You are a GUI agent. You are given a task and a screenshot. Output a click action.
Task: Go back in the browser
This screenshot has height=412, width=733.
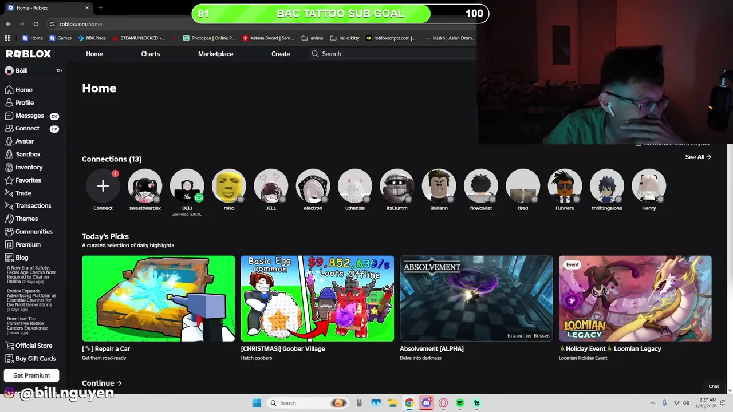tap(8, 24)
